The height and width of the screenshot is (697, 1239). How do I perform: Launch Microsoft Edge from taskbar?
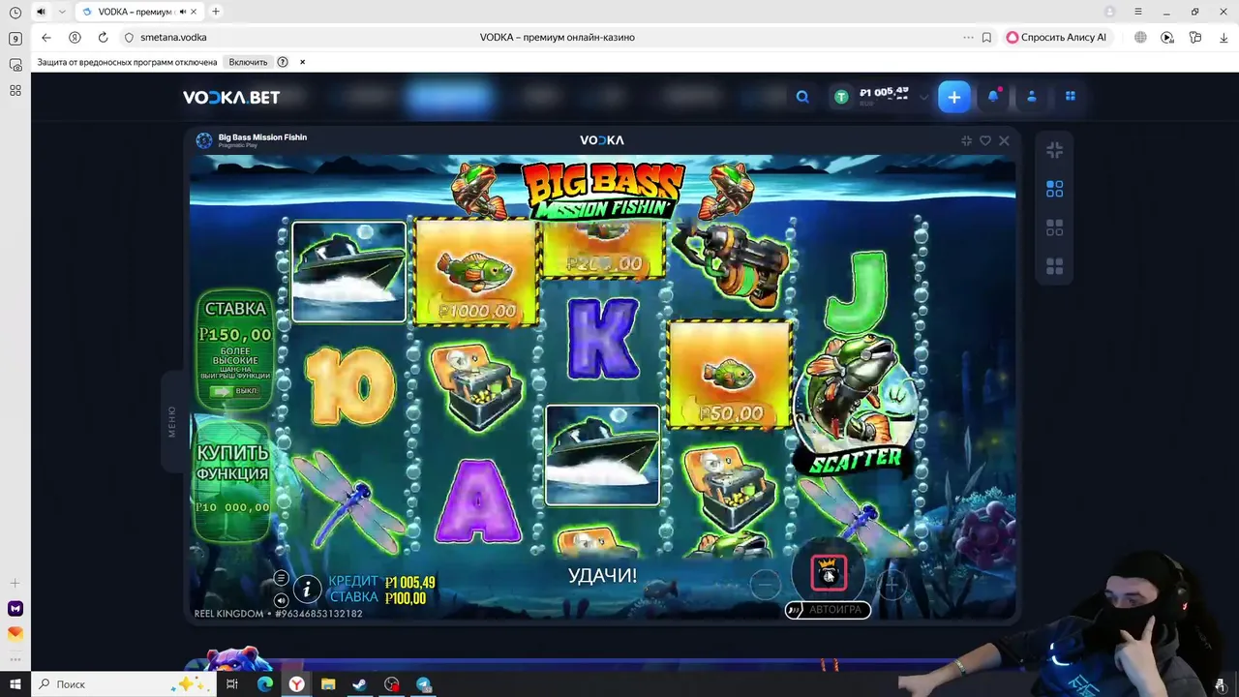(x=264, y=684)
